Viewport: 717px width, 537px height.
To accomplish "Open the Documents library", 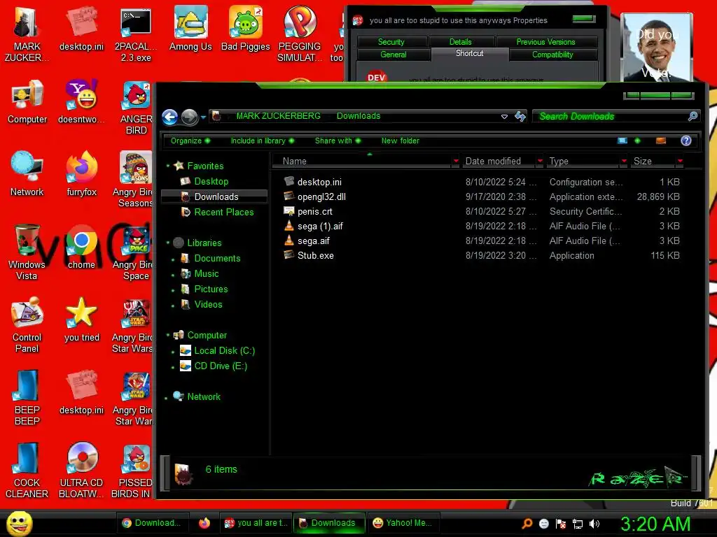I will pos(217,258).
